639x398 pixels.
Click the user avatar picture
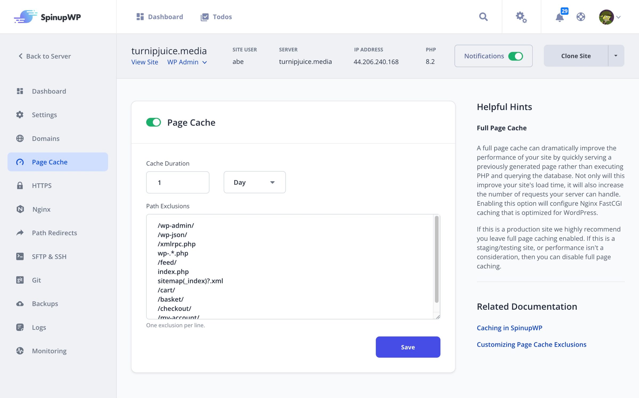click(606, 17)
